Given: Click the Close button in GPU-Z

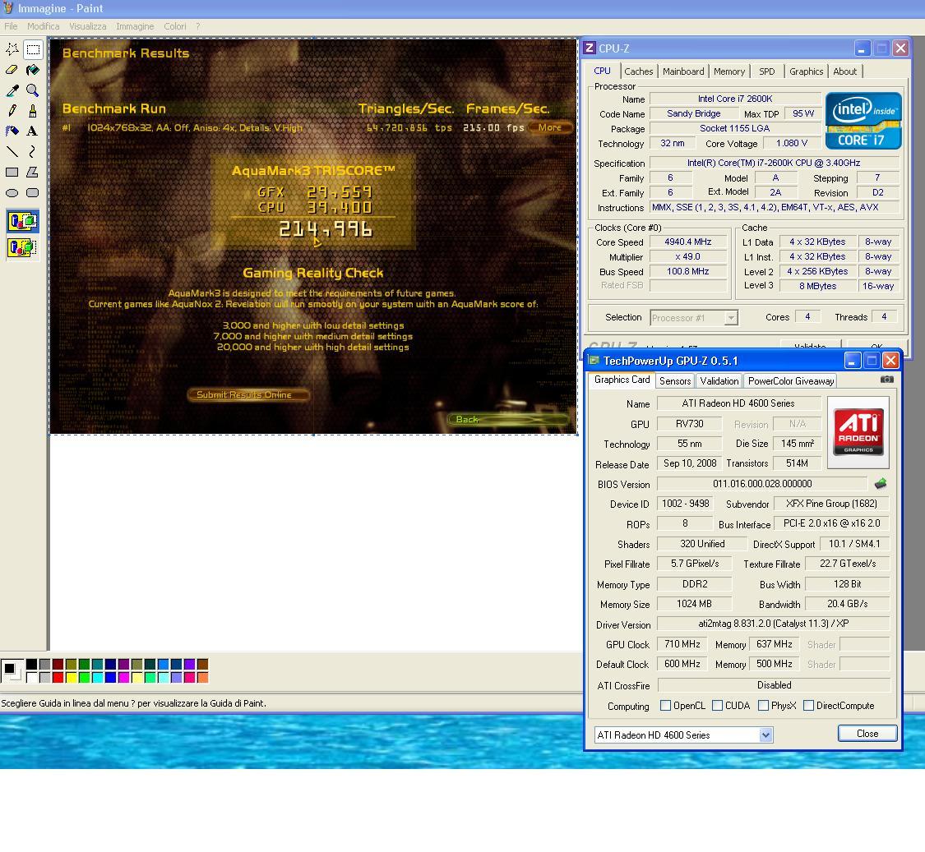Looking at the screenshot, I should point(867,734).
